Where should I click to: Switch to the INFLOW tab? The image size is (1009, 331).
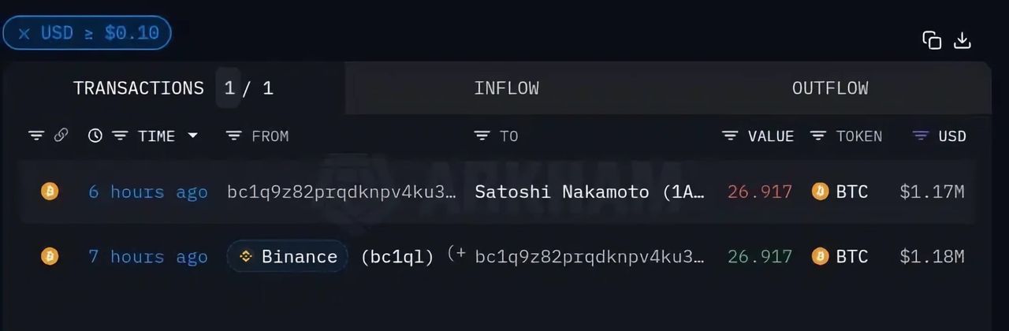pos(506,88)
